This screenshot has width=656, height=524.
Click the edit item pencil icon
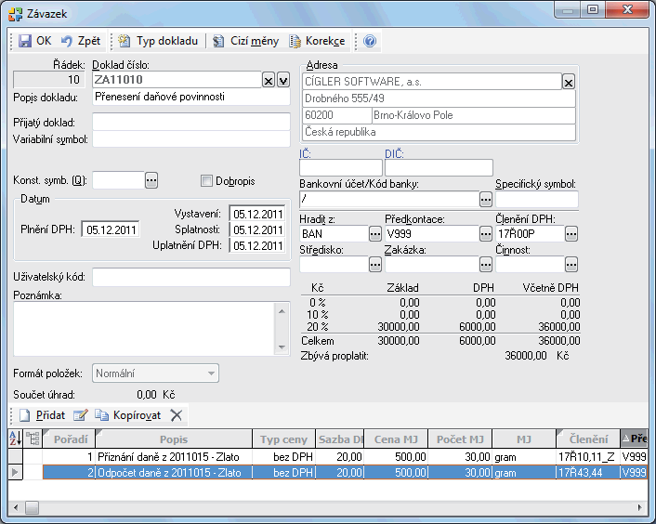pos(81,415)
